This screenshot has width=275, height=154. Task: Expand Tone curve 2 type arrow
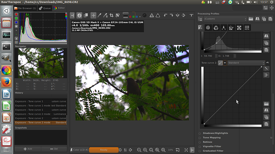[225, 63]
